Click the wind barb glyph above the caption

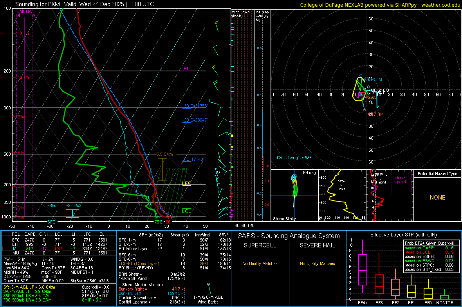(x=209, y=288)
